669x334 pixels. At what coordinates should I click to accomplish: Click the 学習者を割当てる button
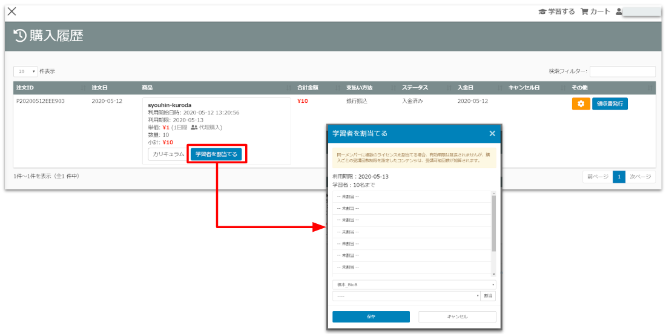tap(216, 154)
